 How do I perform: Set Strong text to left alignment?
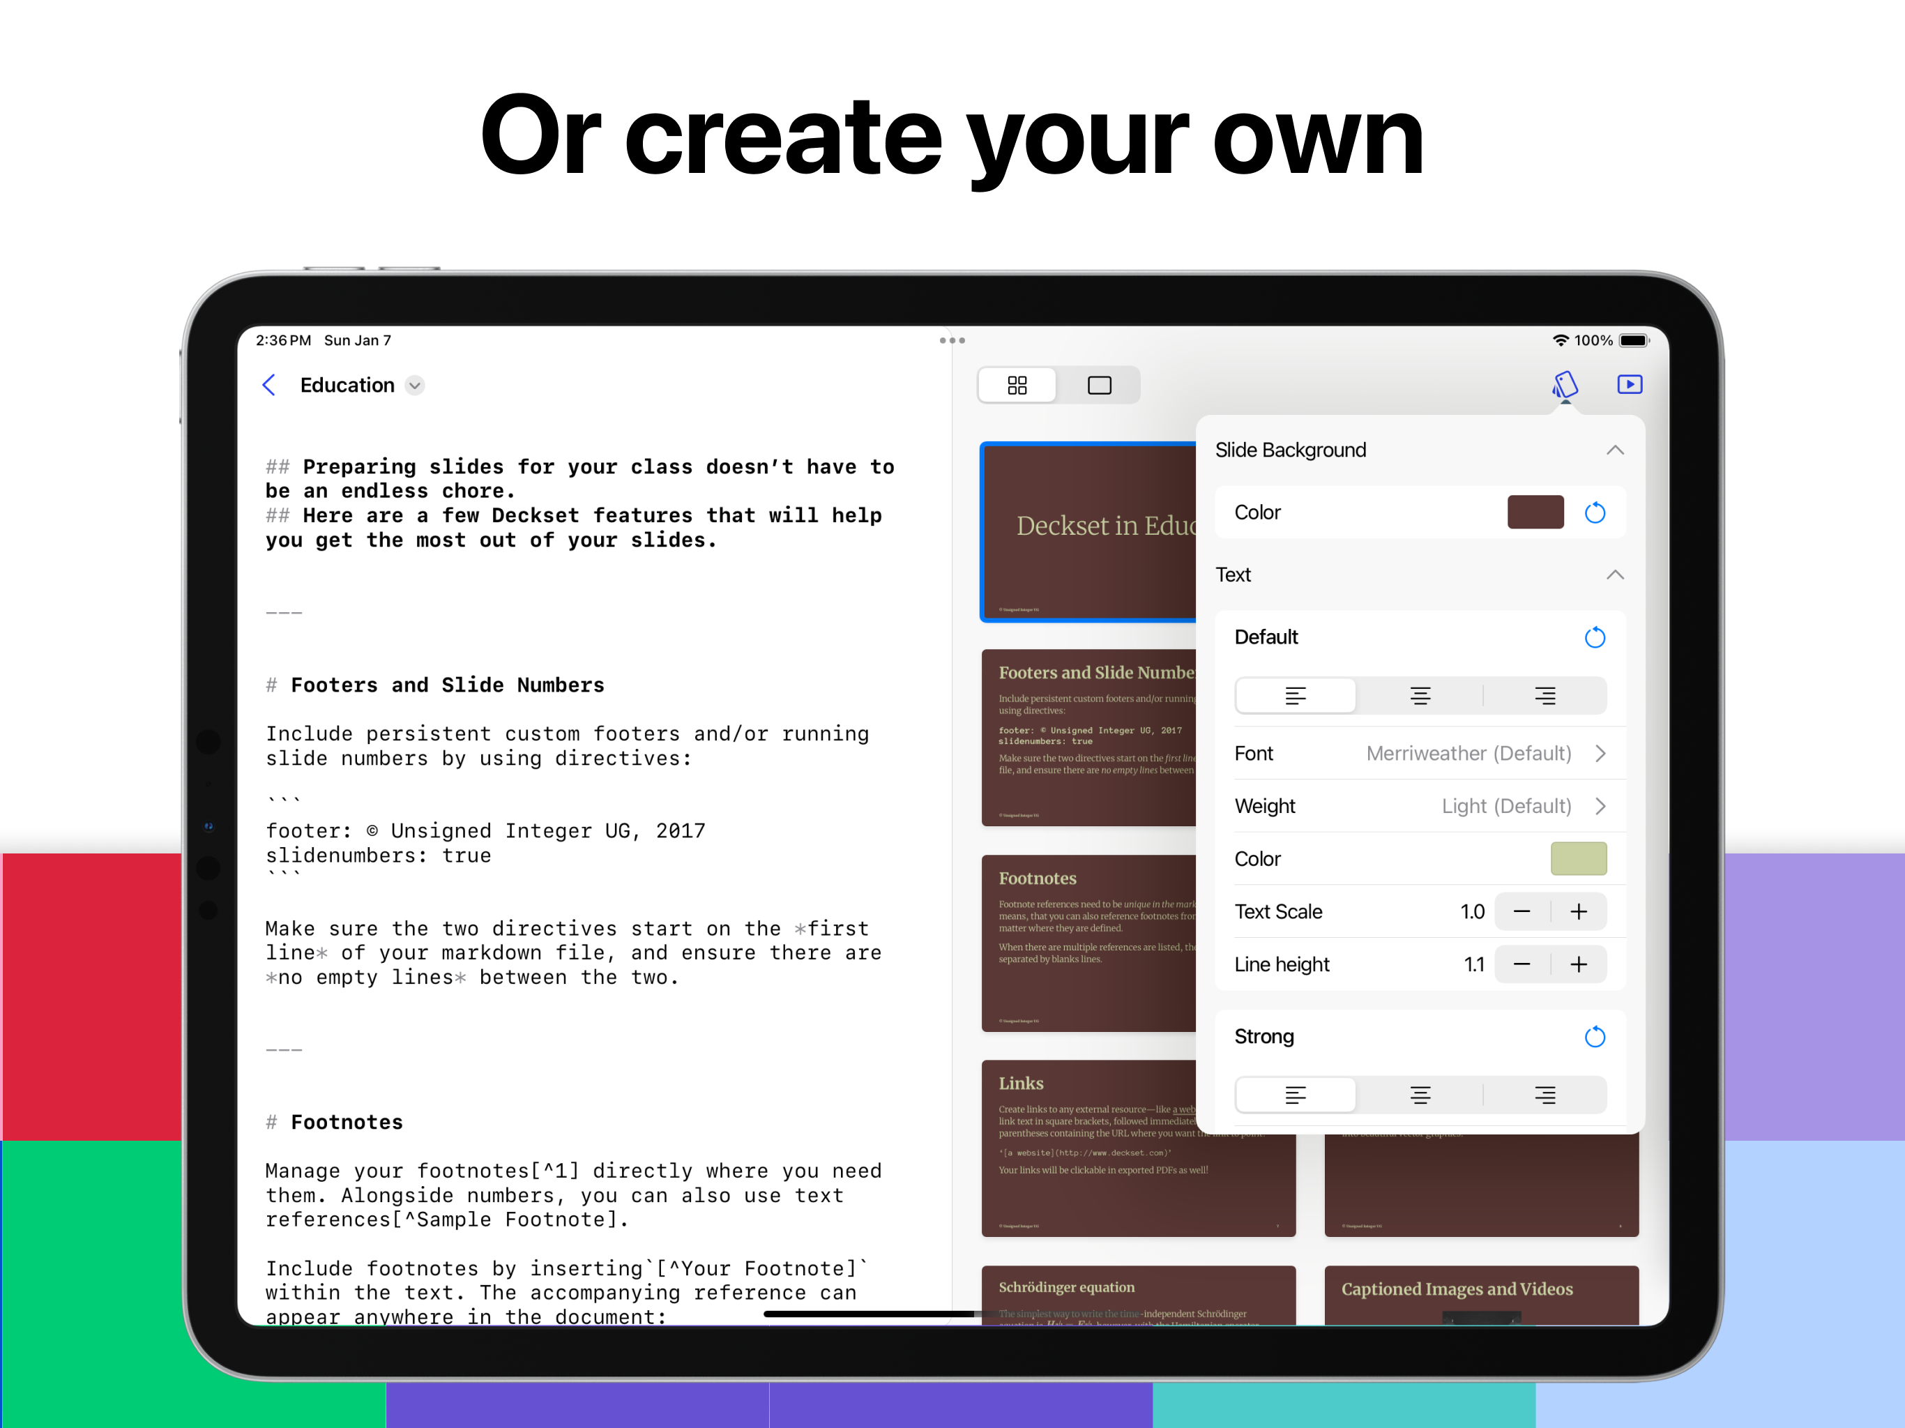[1296, 1095]
